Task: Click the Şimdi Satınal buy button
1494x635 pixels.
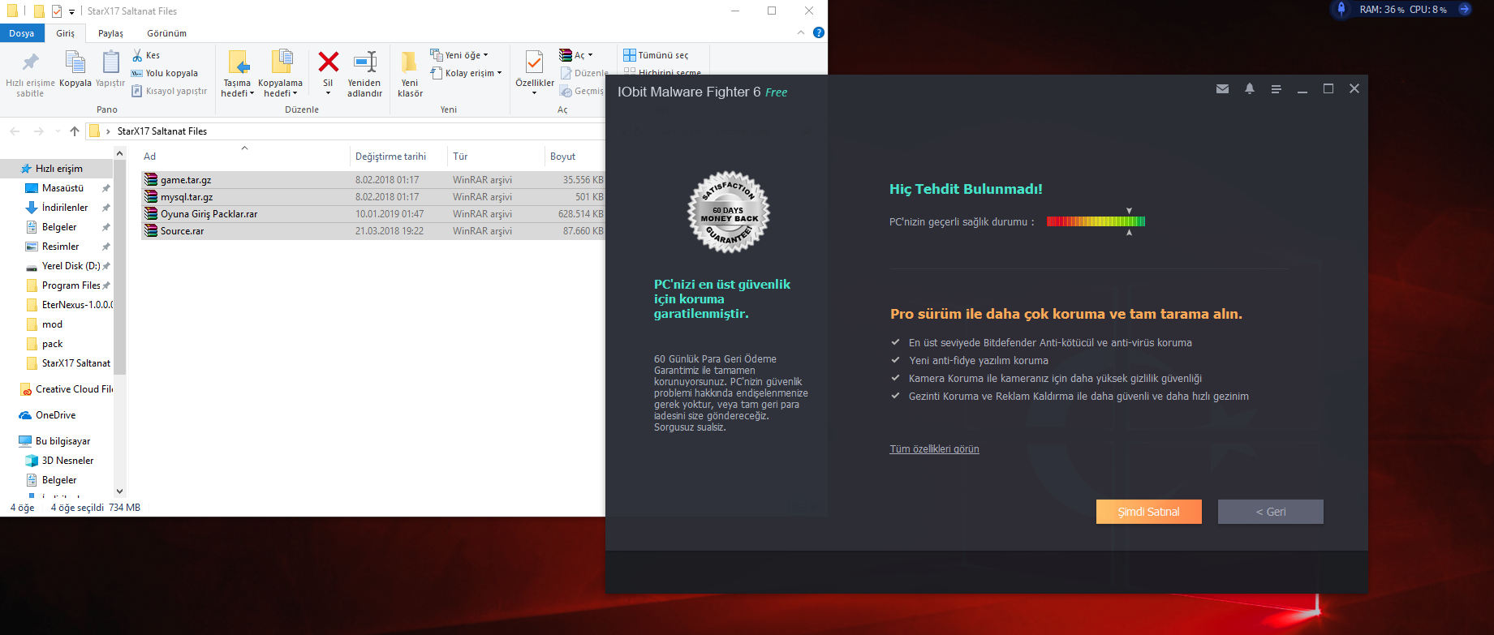Action: (x=1148, y=512)
